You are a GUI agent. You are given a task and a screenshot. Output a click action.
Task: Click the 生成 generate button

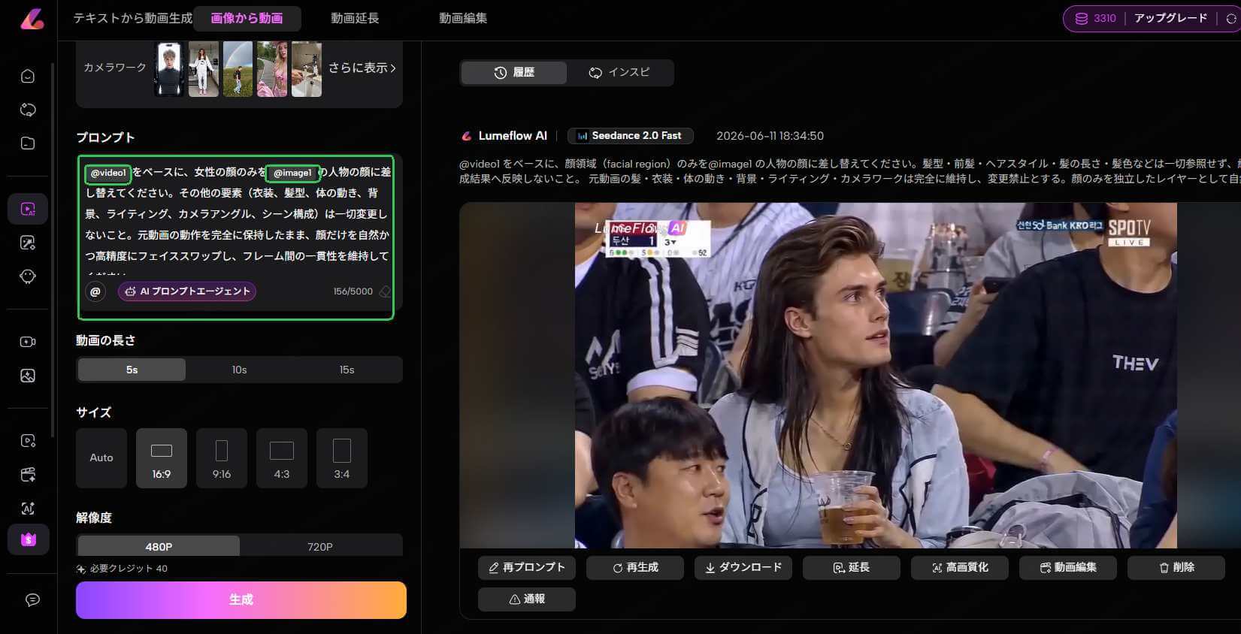(241, 599)
